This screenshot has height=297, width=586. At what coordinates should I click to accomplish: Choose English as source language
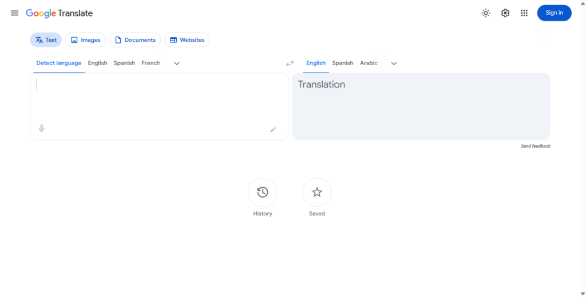pyautogui.click(x=97, y=63)
